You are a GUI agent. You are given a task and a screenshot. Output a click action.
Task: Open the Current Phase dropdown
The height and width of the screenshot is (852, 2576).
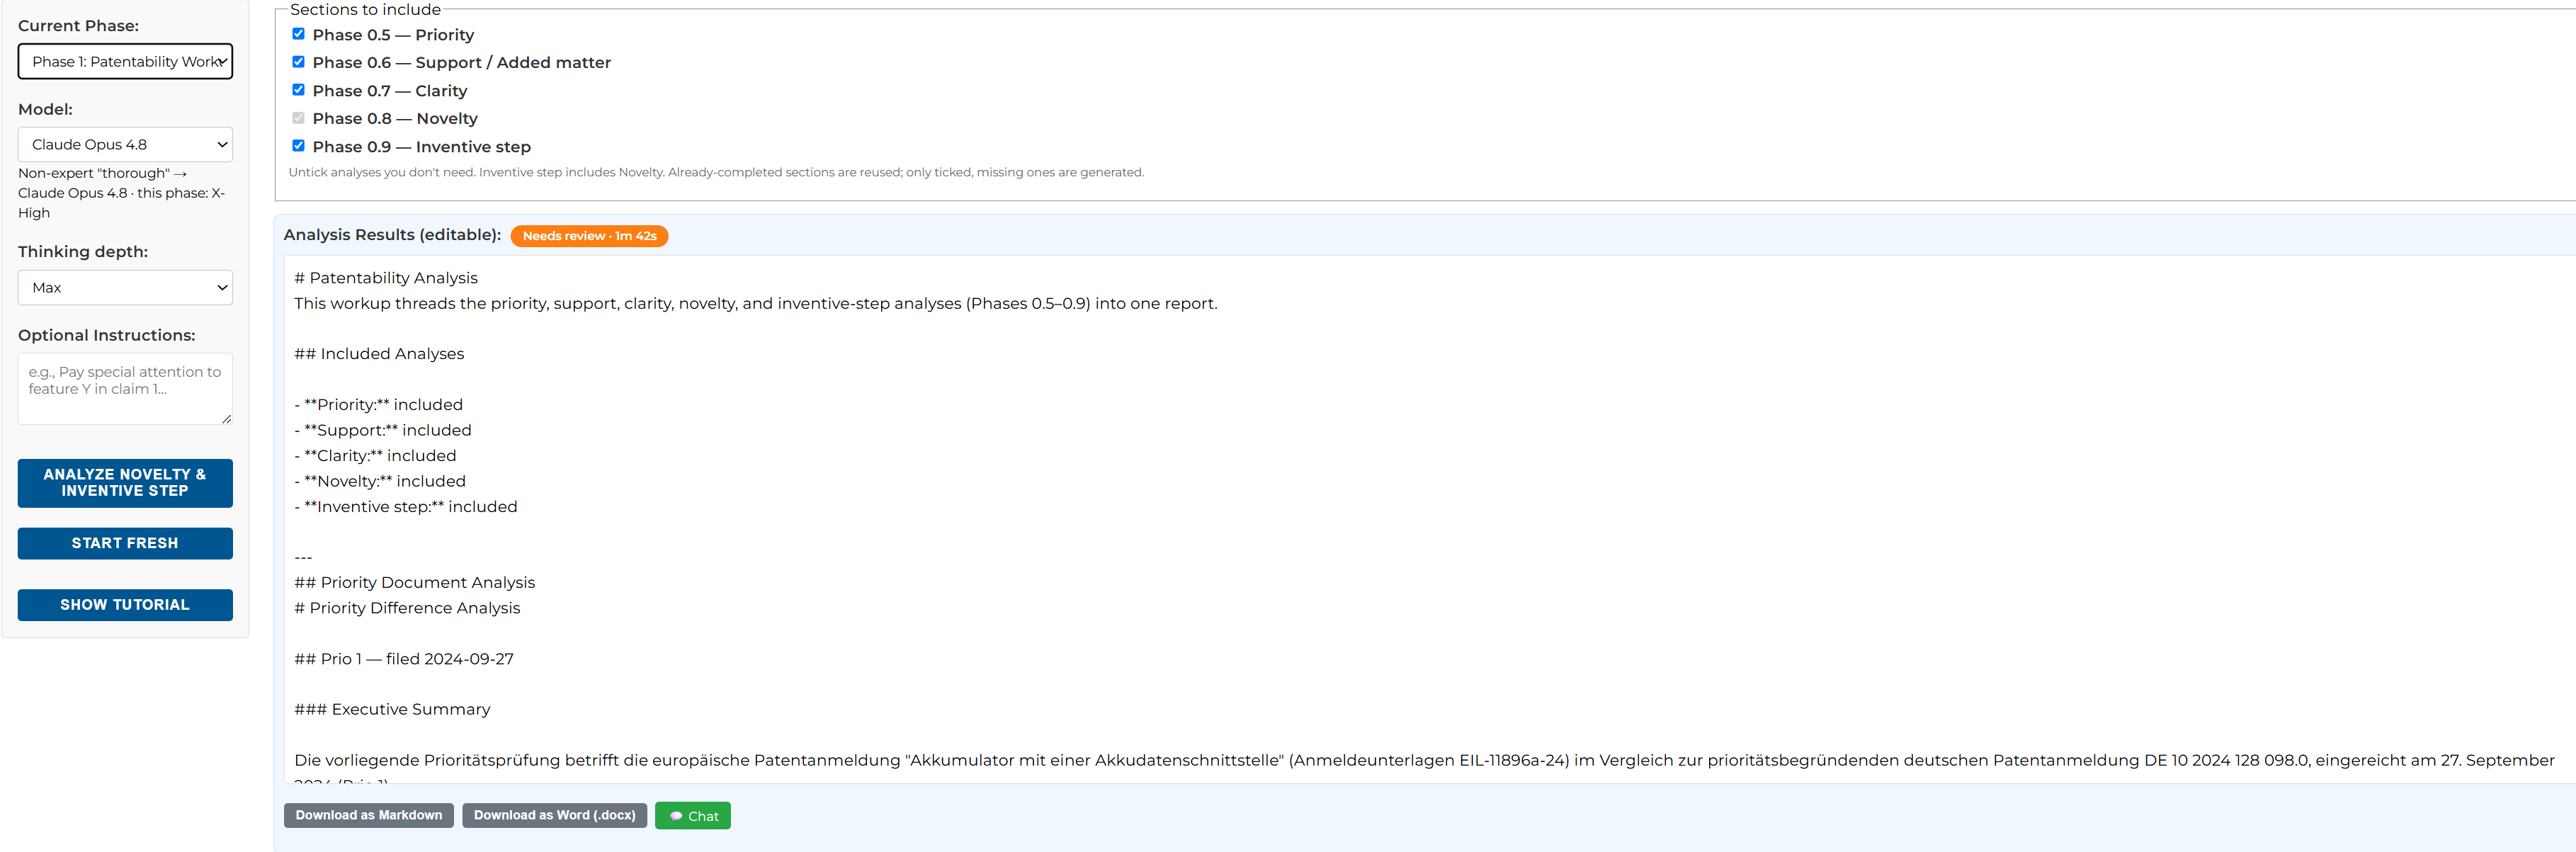tap(125, 61)
